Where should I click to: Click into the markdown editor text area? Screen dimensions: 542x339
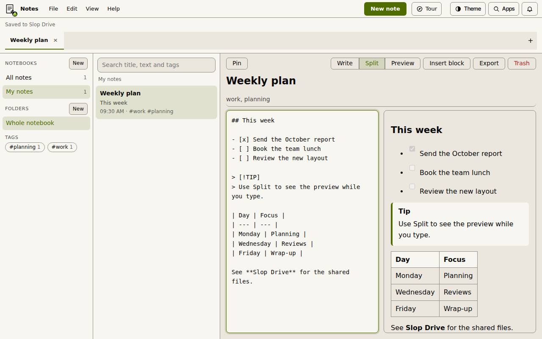coord(302,222)
